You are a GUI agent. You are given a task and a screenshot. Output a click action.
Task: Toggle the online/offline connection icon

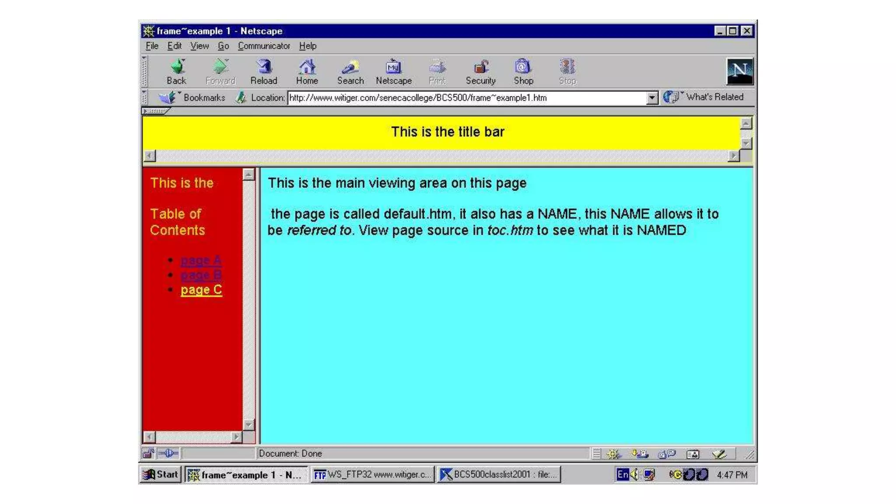tap(168, 454)
